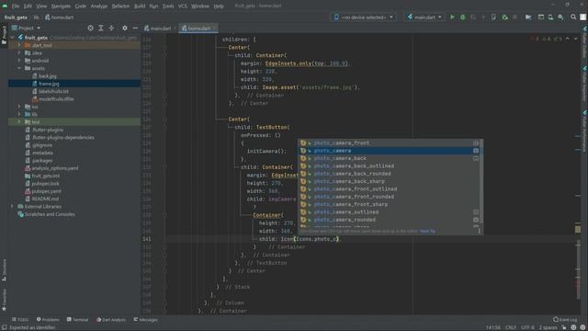Collapse the fruit_getx project root
Screen dimensions: 588x331
(x=12, y=38)
